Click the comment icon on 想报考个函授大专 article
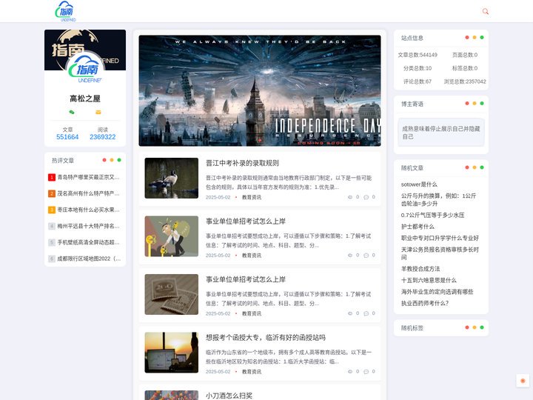The width and height of the screenshot is (533, 400). pyautogui.click(x=366, y=371)
